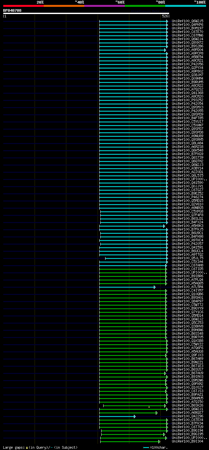The image size is (209, 450).
Task: Select the UniRef100_Q5CZ53 label
Action: 188,323
